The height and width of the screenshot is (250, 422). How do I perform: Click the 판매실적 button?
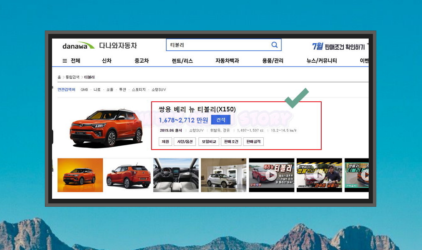coord(254,142)
